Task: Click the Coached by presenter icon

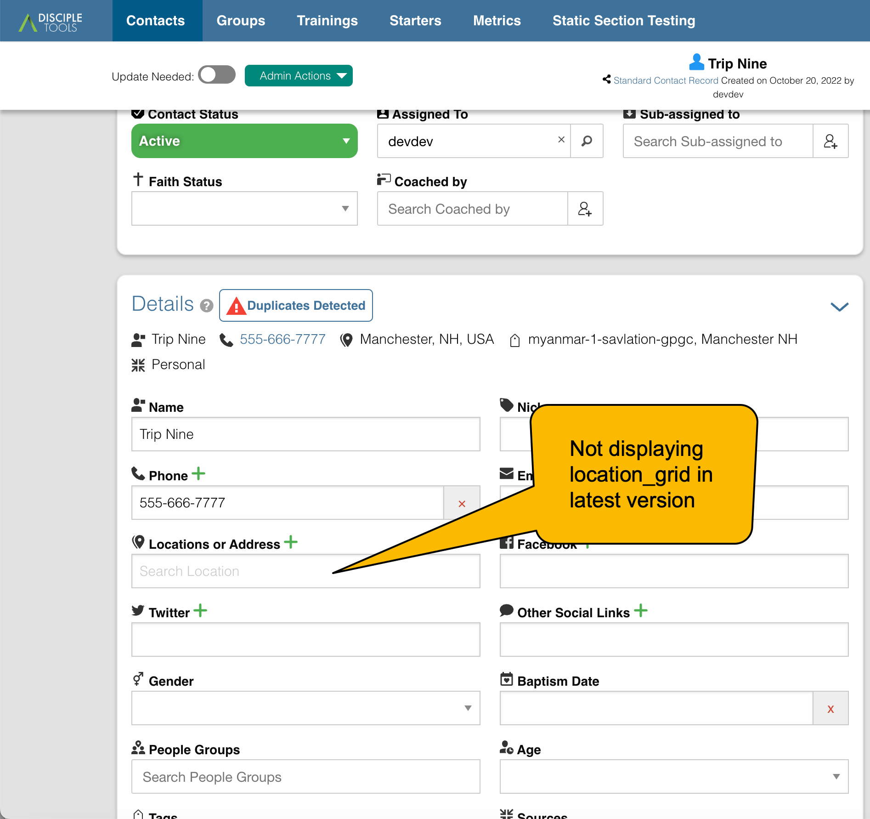Action: pyautogui.click(x=384, y=179)
